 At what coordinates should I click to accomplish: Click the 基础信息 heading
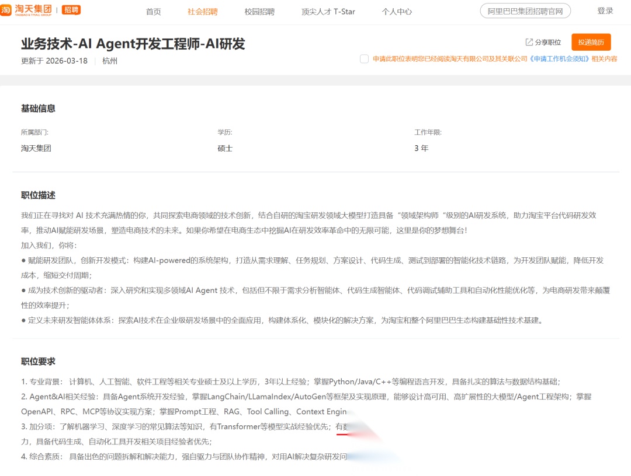click(x=38, y=108)
